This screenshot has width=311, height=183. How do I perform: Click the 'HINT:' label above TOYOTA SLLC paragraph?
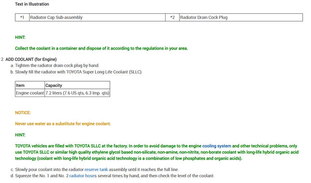pos(20,135)
